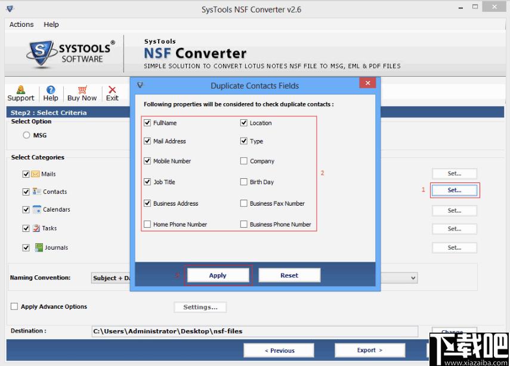Enable the Home Phone Number checkbox
Viewport: 510px width, 366px height.
click(147, 224)
